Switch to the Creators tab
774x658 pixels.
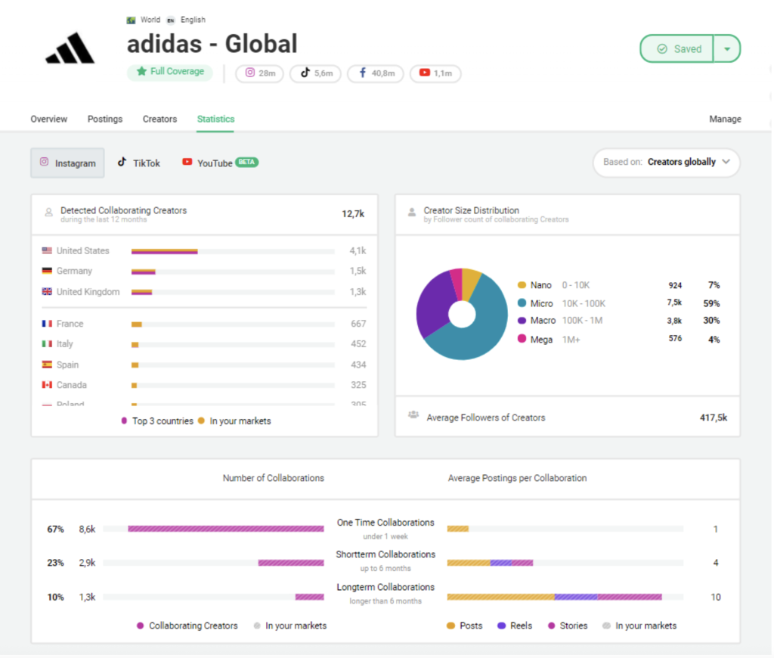pyautogui.click(x=159, y=119)
